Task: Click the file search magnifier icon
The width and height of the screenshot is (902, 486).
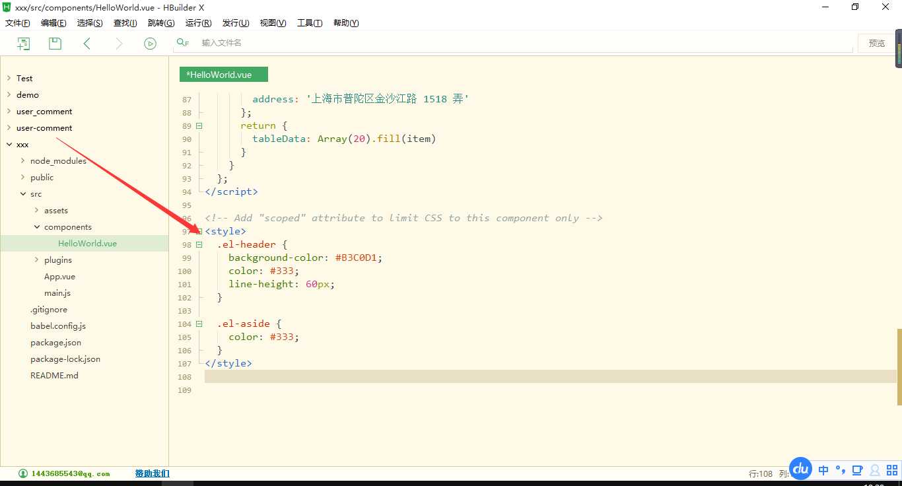Action: (x=182, y=43)
